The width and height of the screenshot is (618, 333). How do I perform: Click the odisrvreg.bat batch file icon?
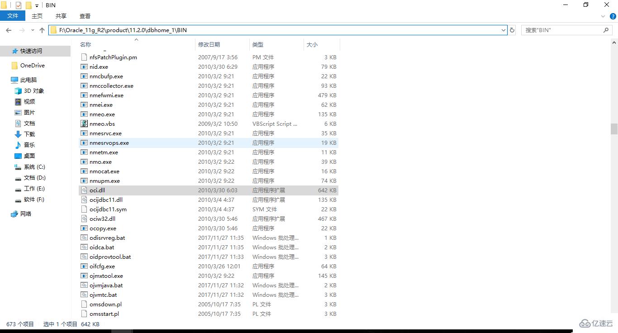coord(84,238)
